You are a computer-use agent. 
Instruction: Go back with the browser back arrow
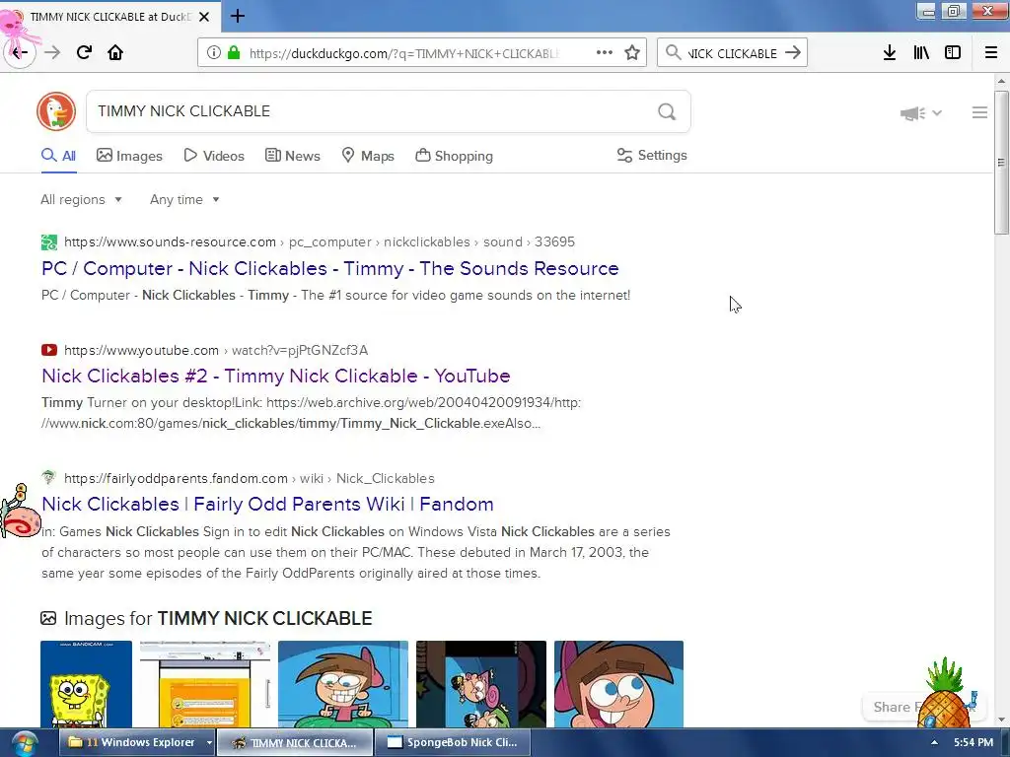pos(19,53)
